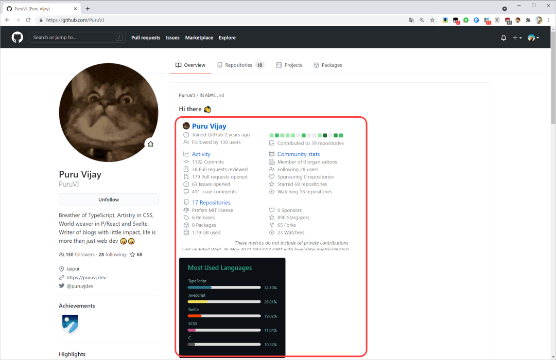Open the Arctic Code Vault achievement badge

tap(70, 324)
